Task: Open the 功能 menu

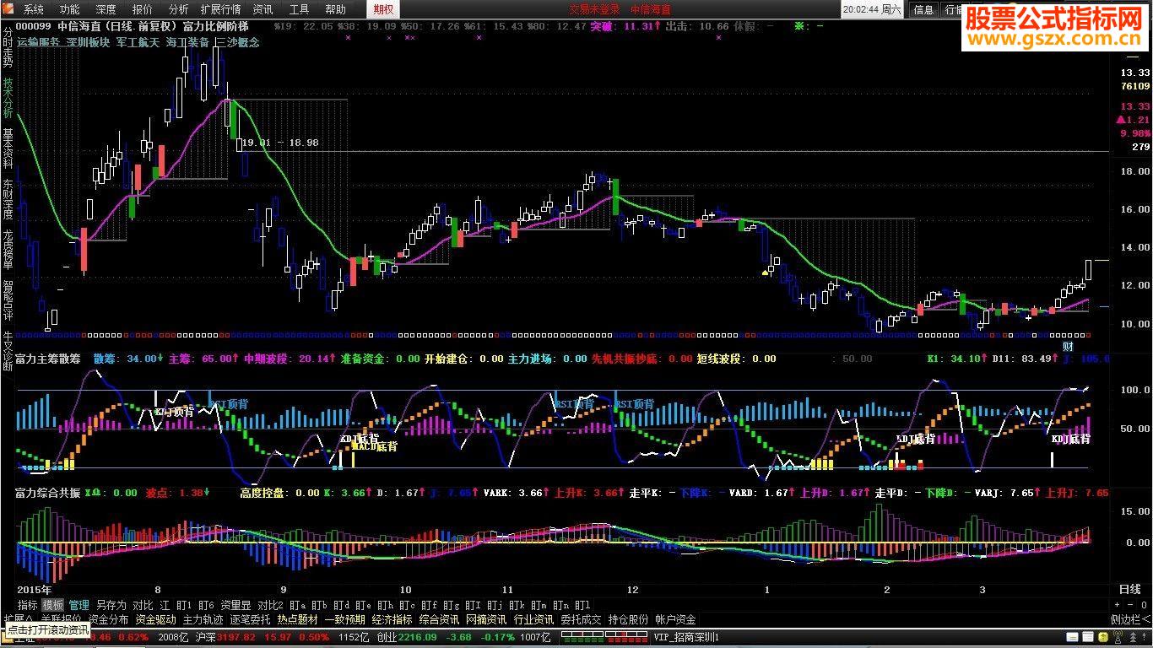Action: 70,9
